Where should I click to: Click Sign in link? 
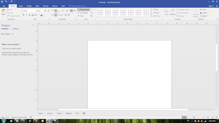(211, 6)
